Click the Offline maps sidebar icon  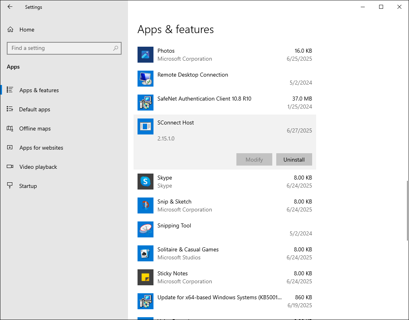pyautogui.click(x=10, y=128)
